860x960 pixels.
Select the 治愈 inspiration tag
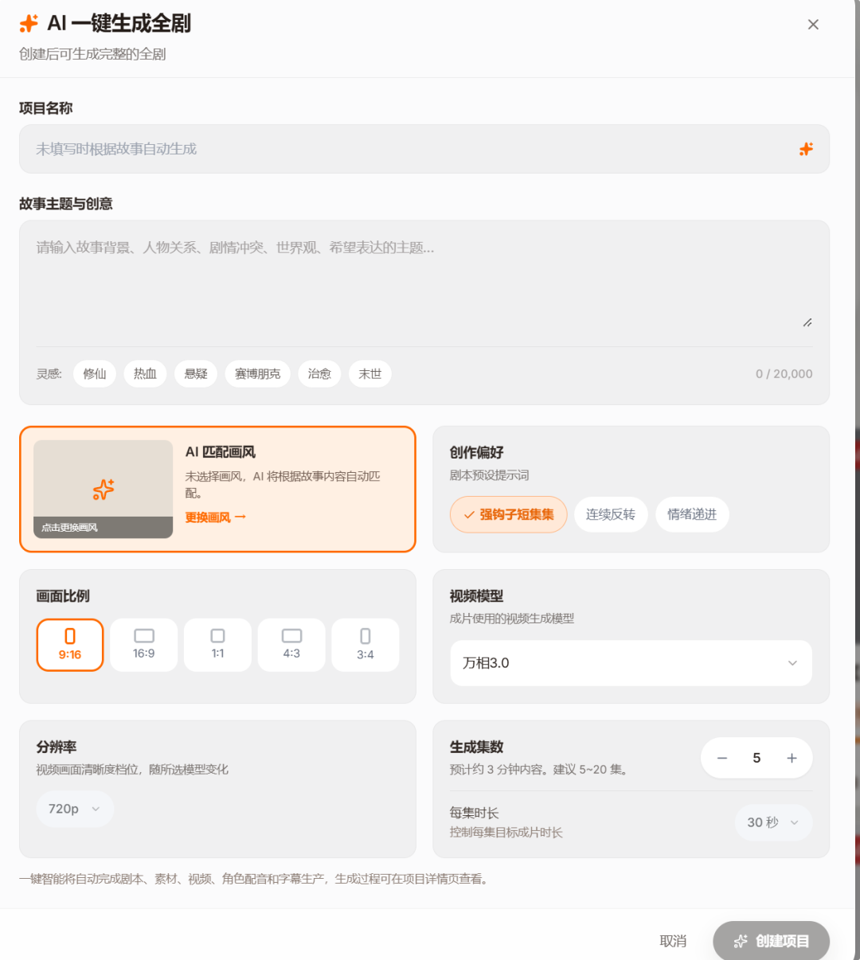[319, 373]
